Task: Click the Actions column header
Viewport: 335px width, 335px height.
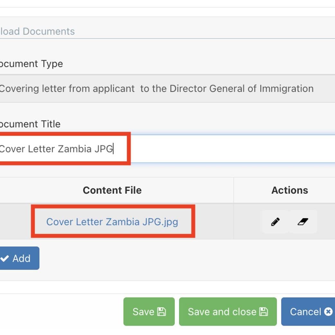Action: tap(290, 190)
